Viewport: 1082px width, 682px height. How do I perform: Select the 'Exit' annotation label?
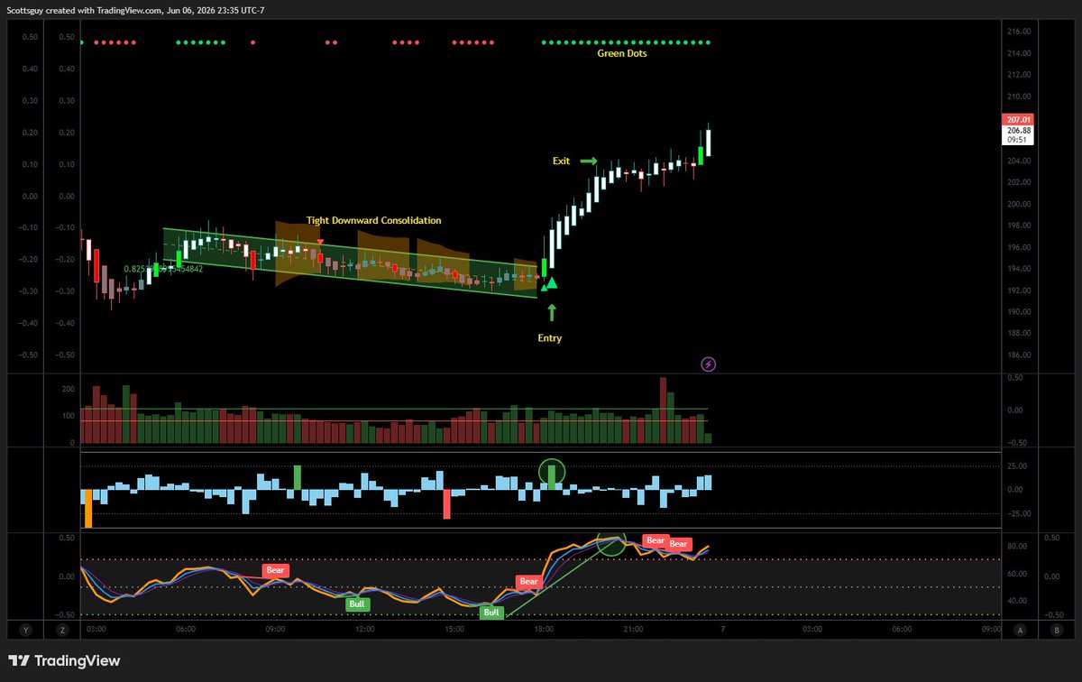[x=561, y=161]
